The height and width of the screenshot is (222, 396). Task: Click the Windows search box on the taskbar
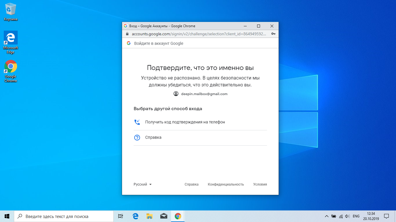coord(64,216)
